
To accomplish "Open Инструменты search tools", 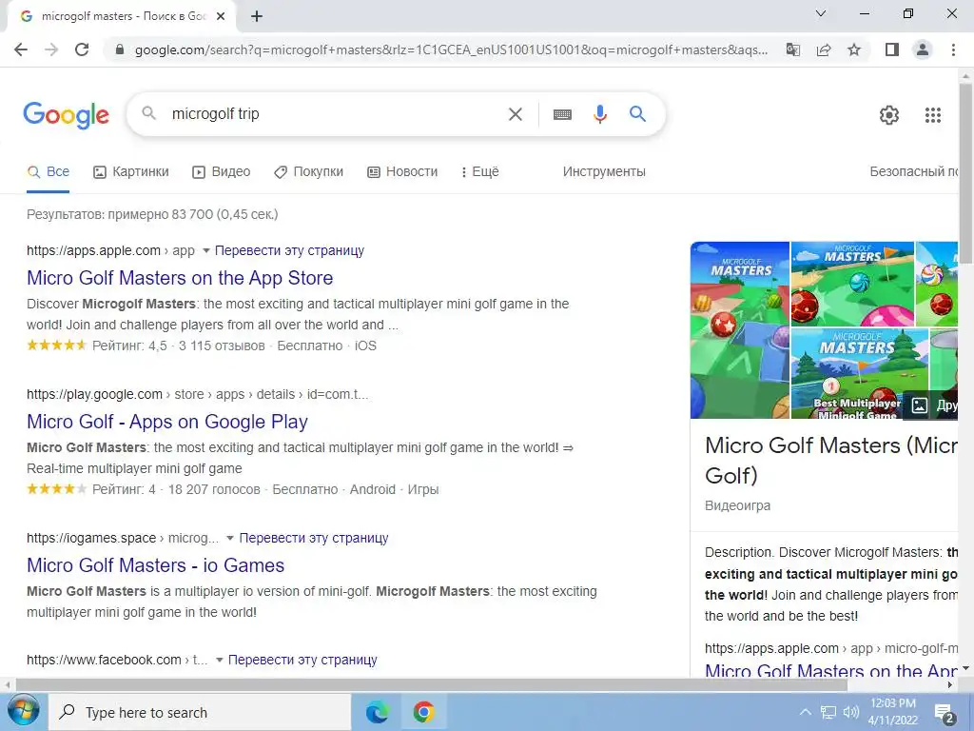I will 604,171.
